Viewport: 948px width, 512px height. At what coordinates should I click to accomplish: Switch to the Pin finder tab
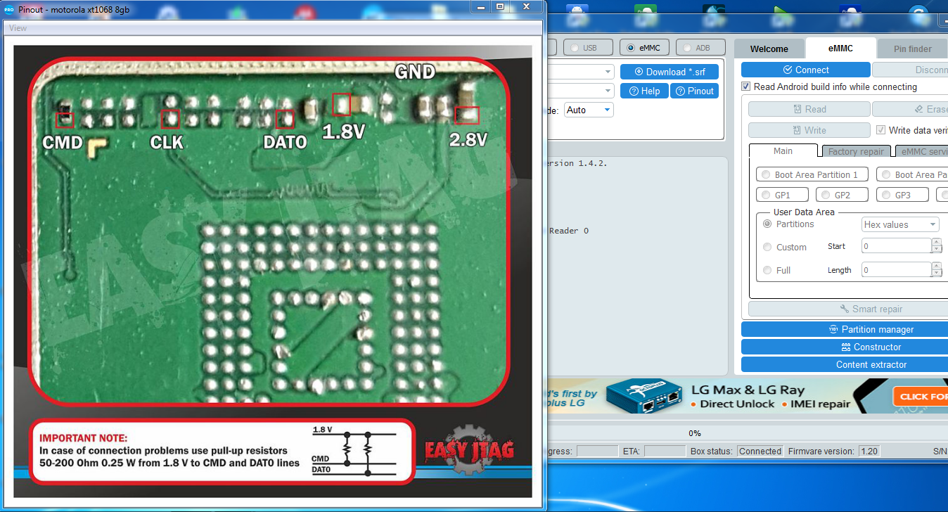pos(912,49)
